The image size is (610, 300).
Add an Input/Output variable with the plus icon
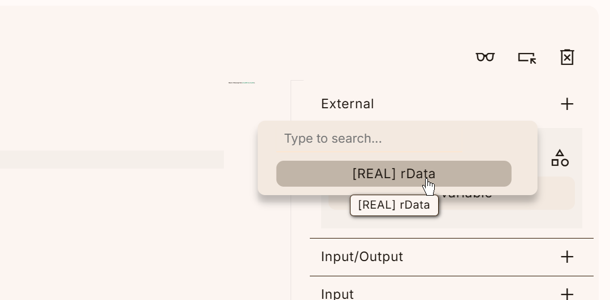coord(567,257)
